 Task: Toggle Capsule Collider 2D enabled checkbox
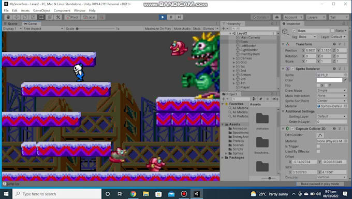coord(292,129)
